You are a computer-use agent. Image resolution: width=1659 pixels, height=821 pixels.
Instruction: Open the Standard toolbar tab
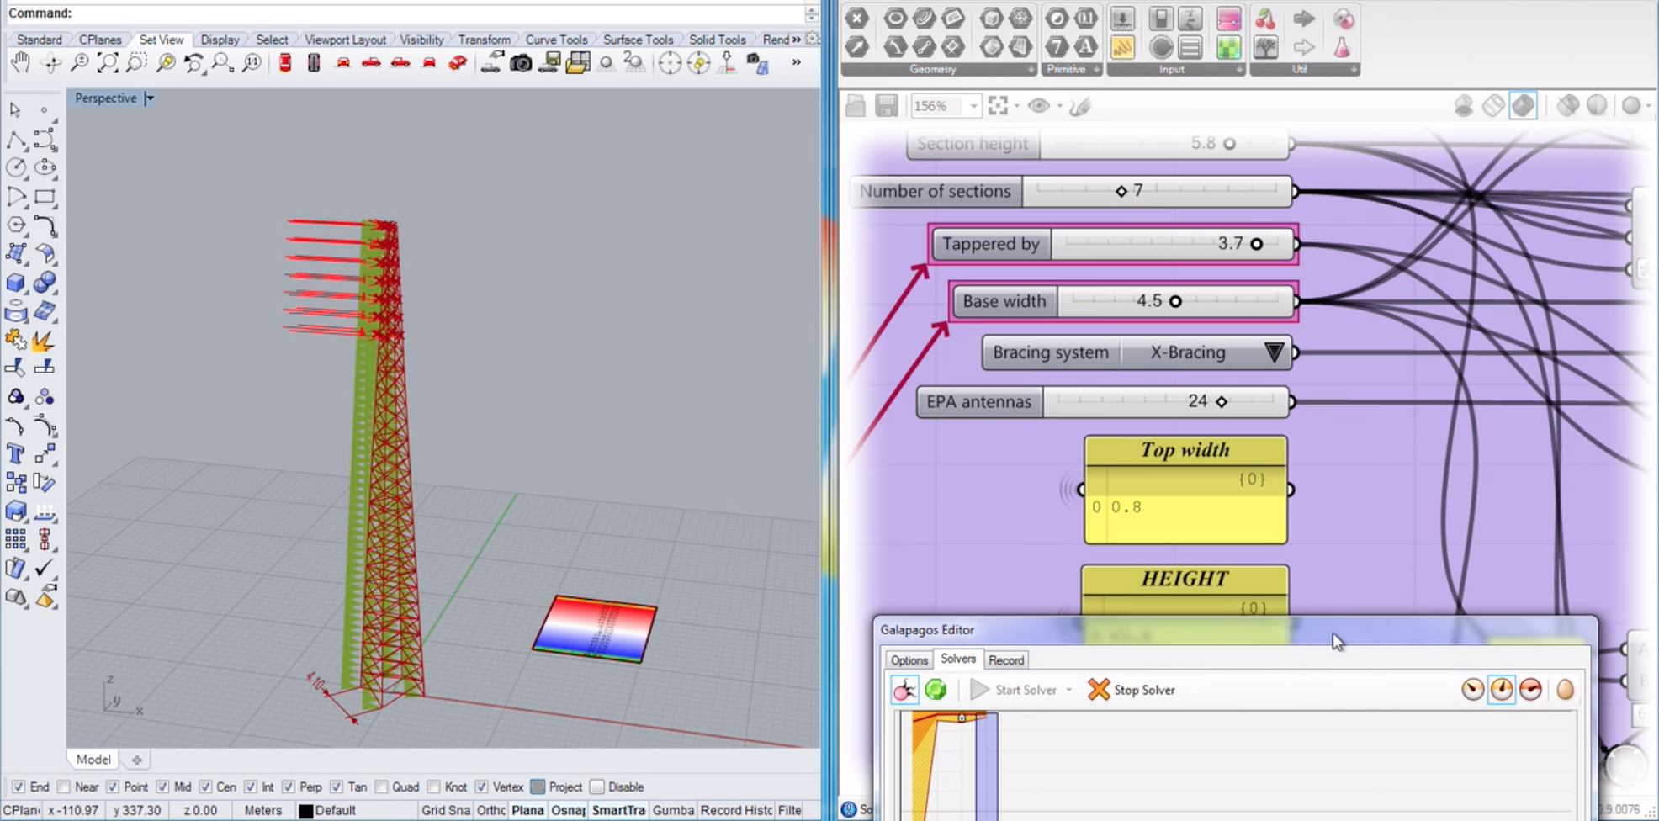click(x=39, y=40)
